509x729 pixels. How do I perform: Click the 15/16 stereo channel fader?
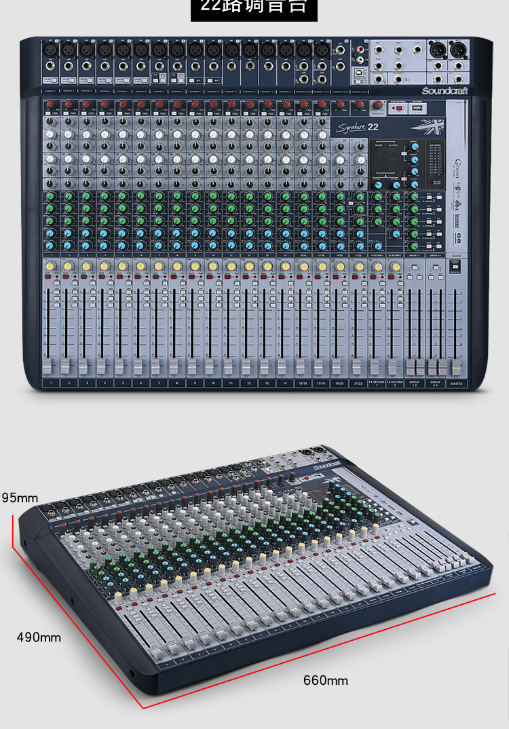pyautogui.click(x=300, y=365)
